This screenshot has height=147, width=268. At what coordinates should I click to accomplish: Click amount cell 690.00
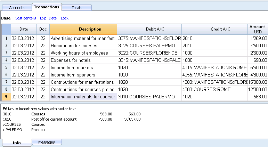[258, 60]
